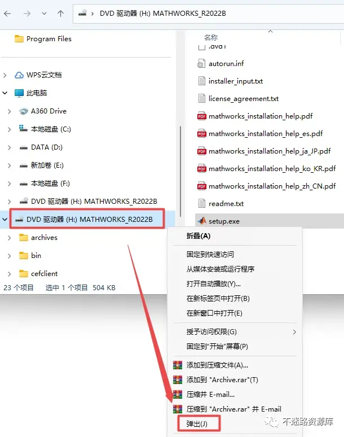Viewport: 344px width, 437px height.
Task: Open the recent locations dropdown chevron
Action: (x=44, y=14)
